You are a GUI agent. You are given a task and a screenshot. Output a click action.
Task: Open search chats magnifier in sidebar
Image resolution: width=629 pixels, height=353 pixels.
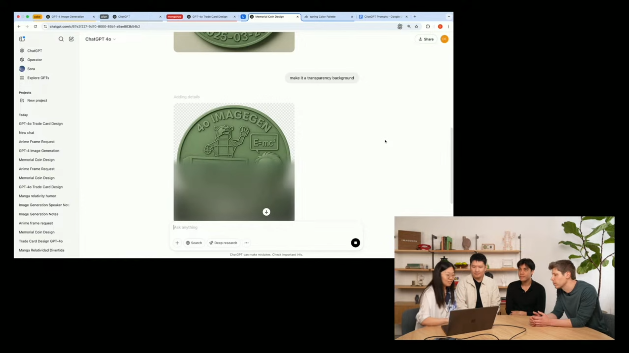(61, 39)
